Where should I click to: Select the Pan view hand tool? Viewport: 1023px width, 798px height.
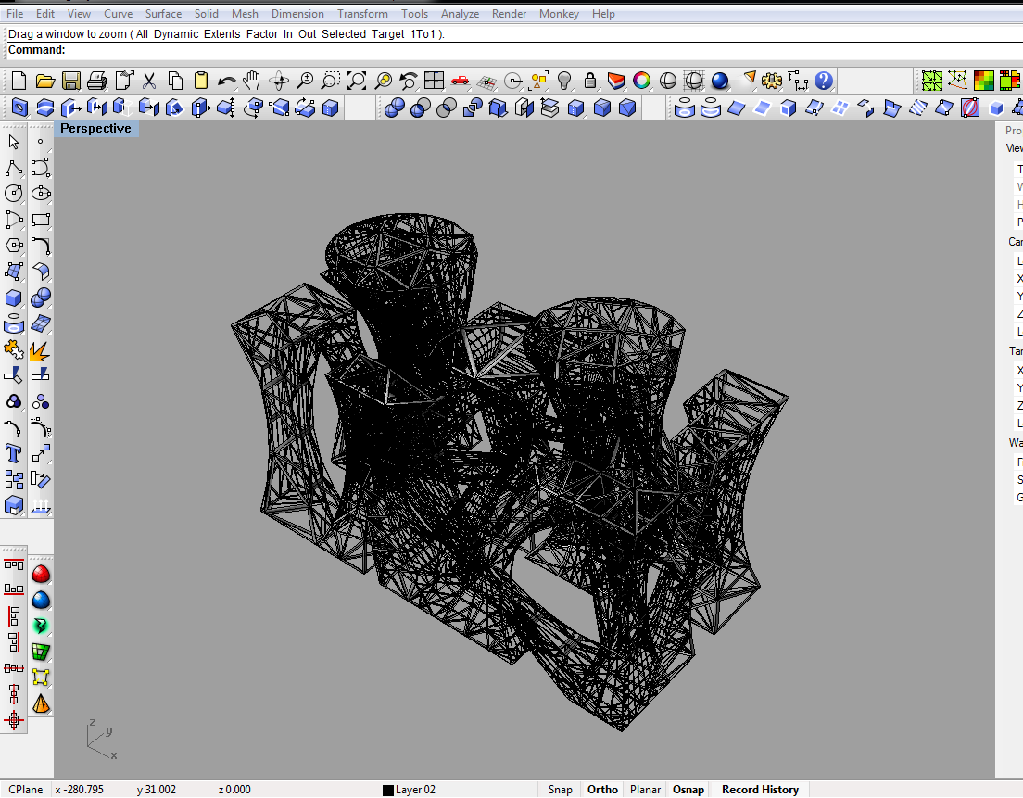(x=253, y=81)
